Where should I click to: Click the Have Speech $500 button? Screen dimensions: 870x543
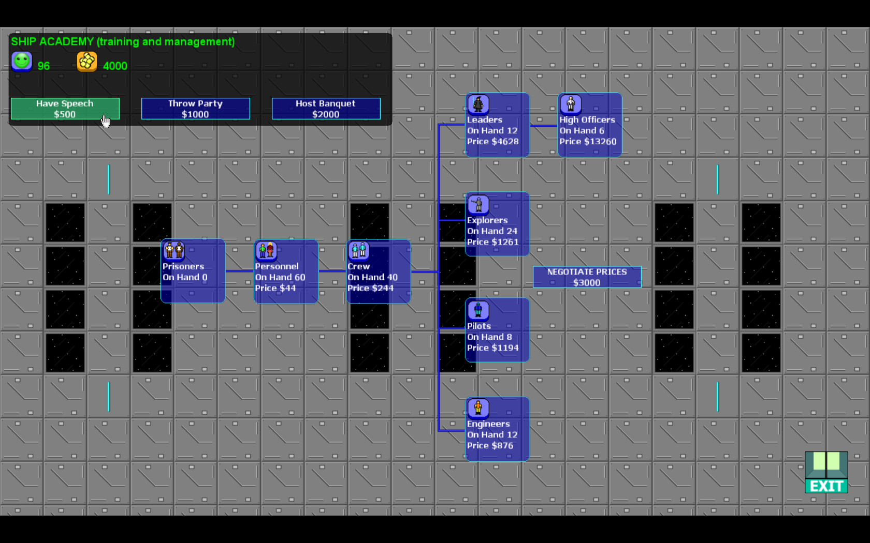[x=65, y=109]
